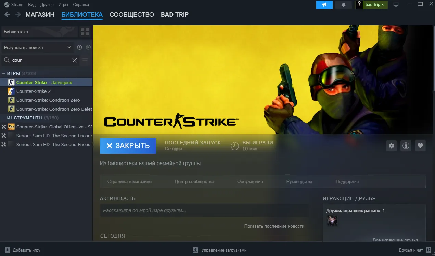Open game info icon
435x256 pixels.
coord(406,146)
